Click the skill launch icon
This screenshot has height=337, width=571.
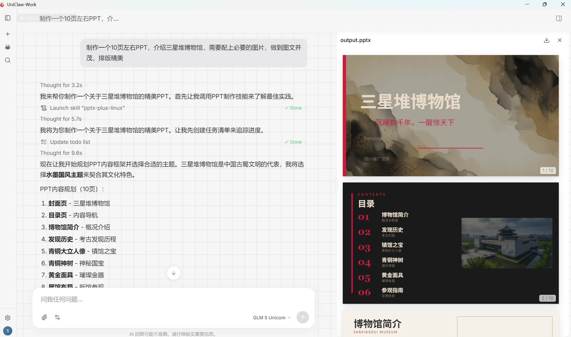[44, 108]
